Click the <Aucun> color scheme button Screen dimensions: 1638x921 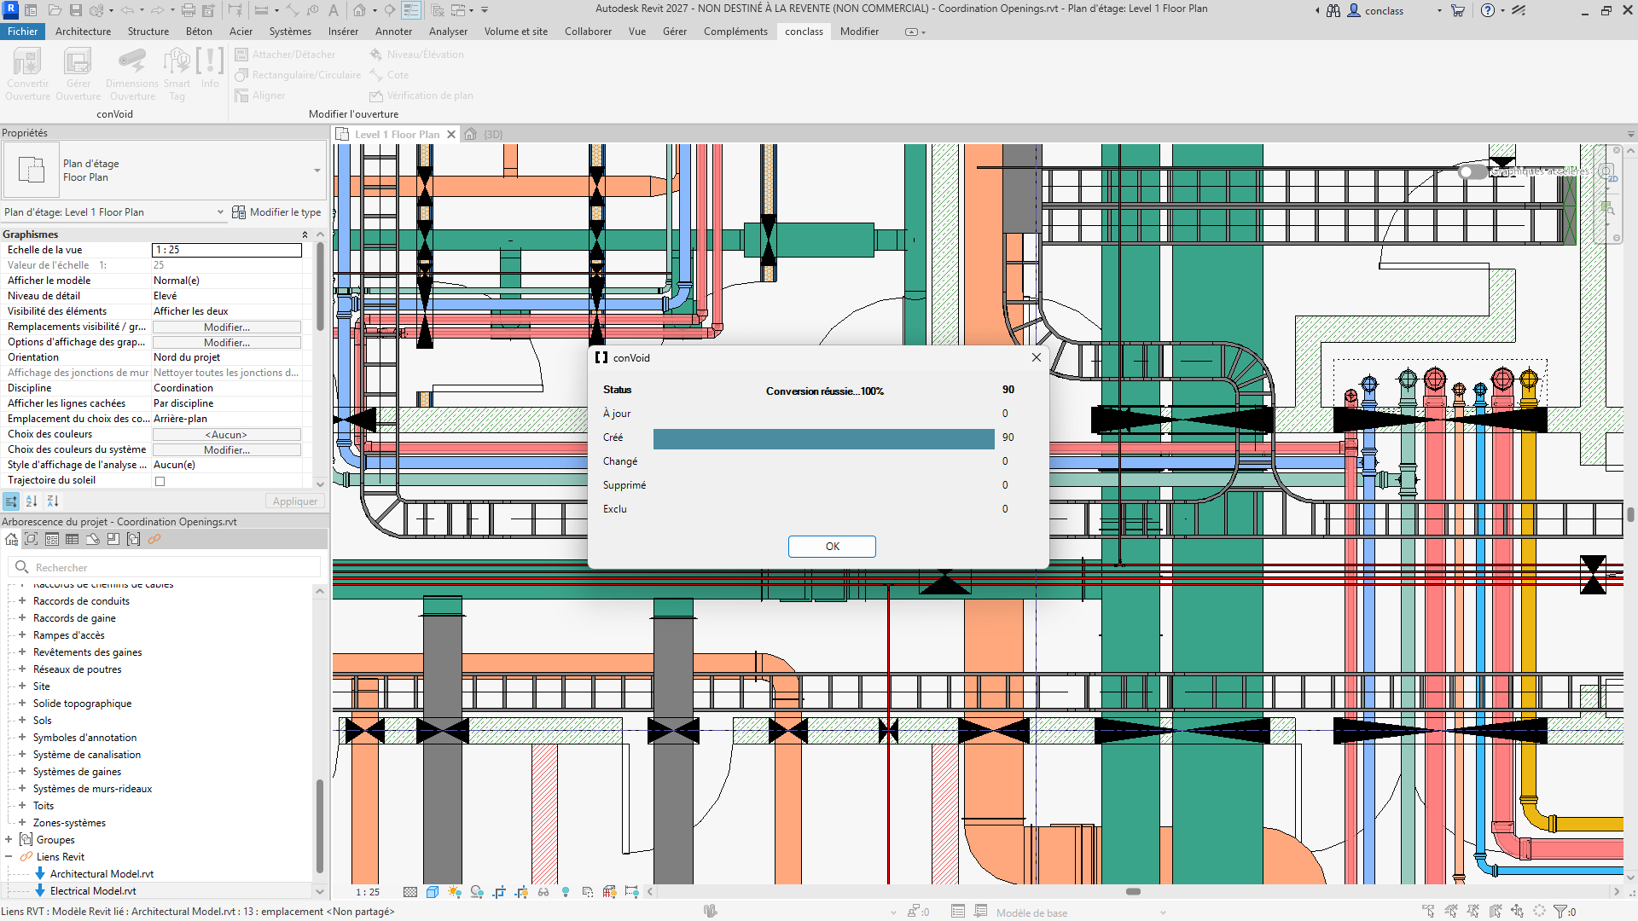tap(227, 435)
